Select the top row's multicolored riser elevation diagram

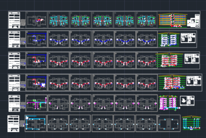point(172,20)
